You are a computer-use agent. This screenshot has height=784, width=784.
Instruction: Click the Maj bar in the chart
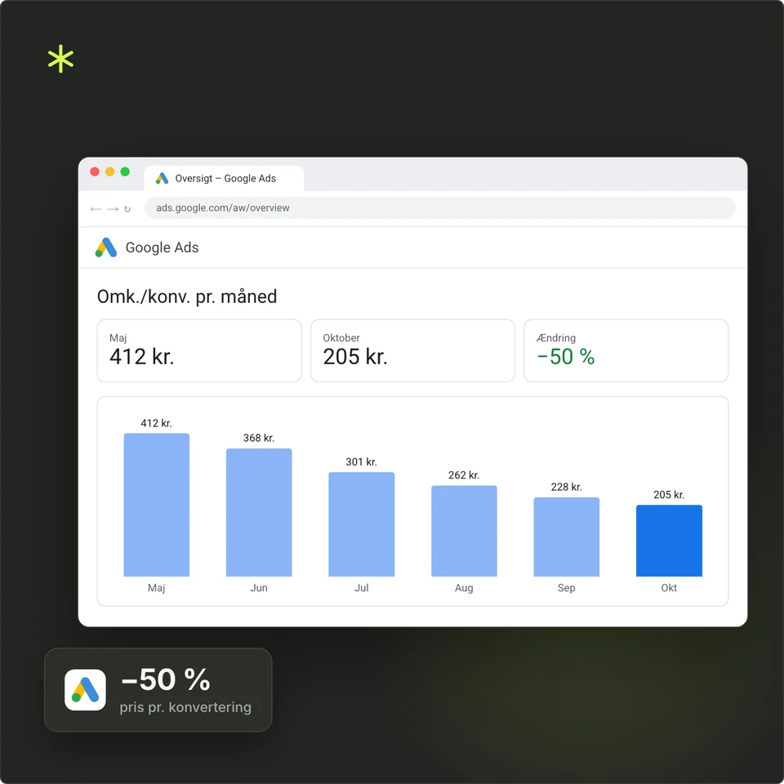157,505
